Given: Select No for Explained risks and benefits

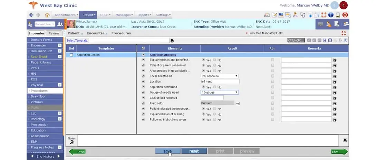Looking at the screenshot, I should click(x=214, y=60).
